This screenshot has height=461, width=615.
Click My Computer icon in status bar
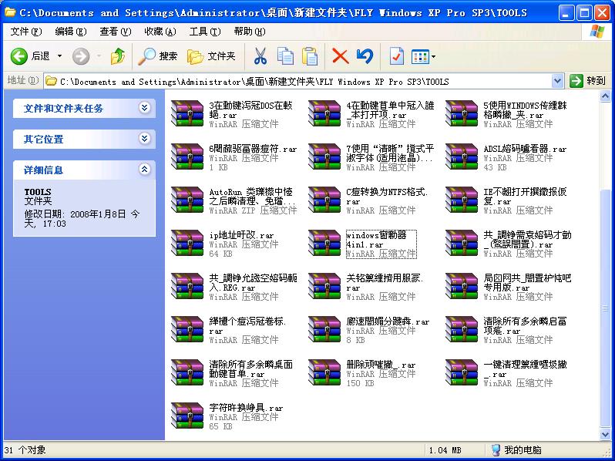(496, 449)
